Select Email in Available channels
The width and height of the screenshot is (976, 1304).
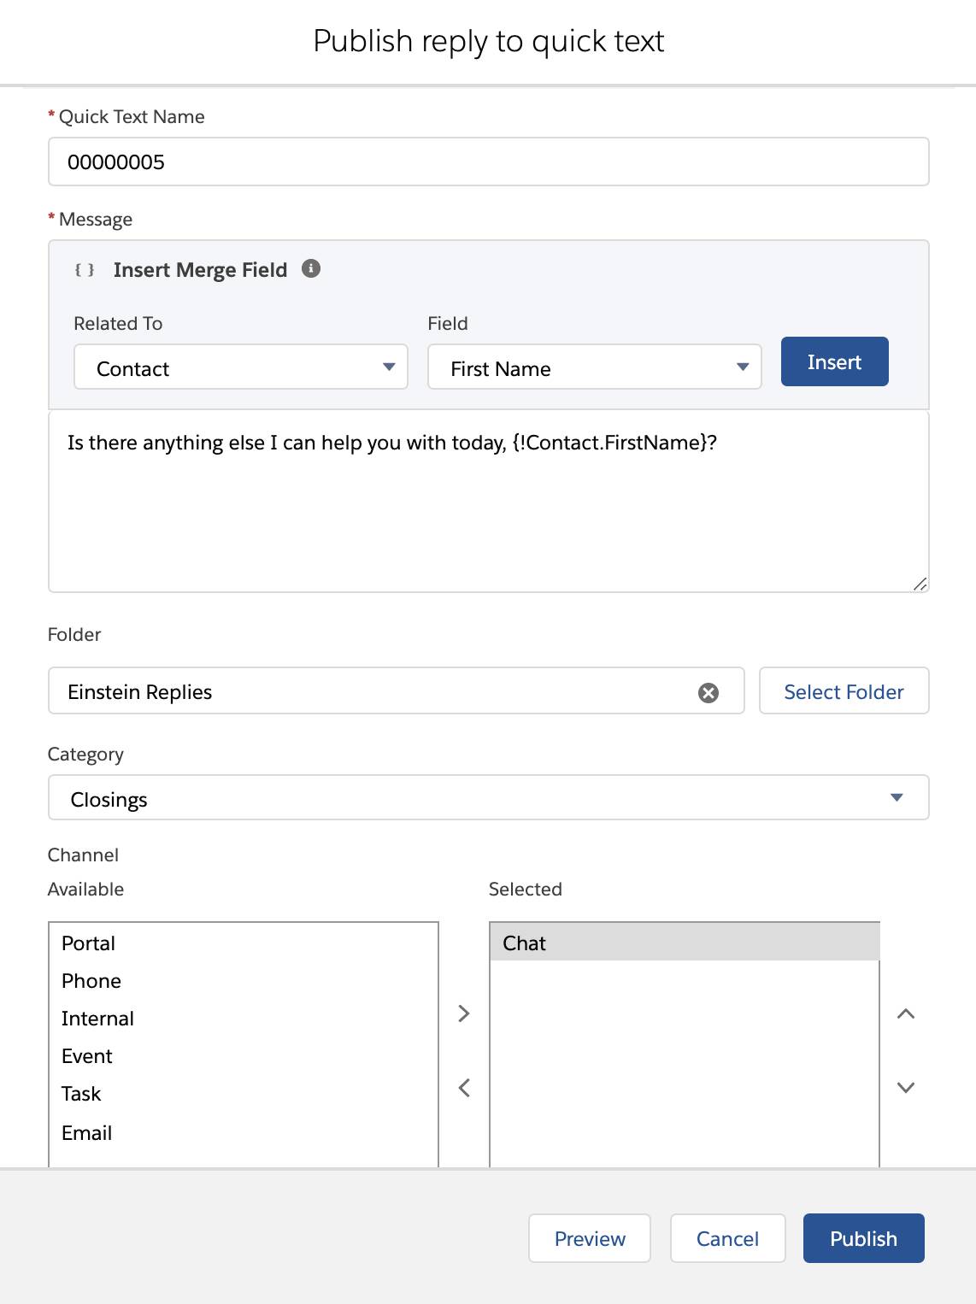87,1133
